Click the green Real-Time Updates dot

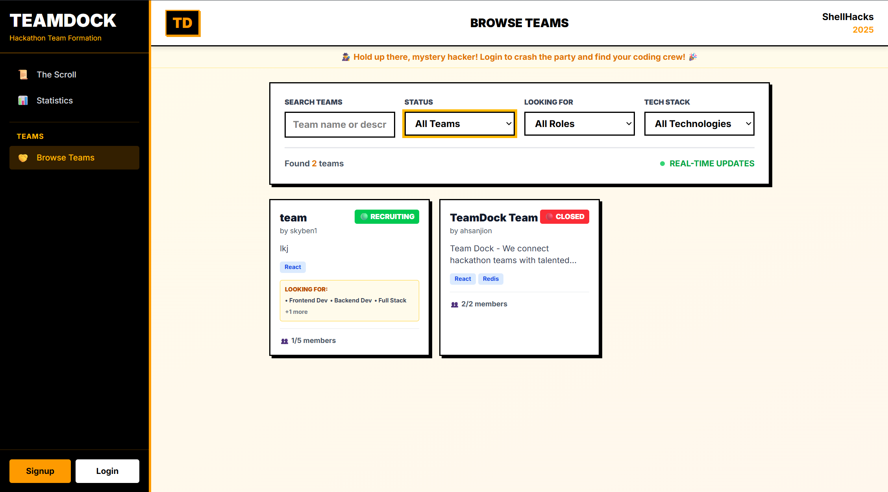pyautogui.click(x=662, y=164)
